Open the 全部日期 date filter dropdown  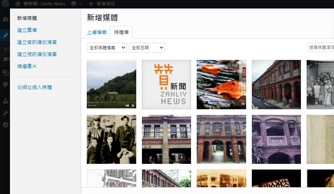point(147,48)
